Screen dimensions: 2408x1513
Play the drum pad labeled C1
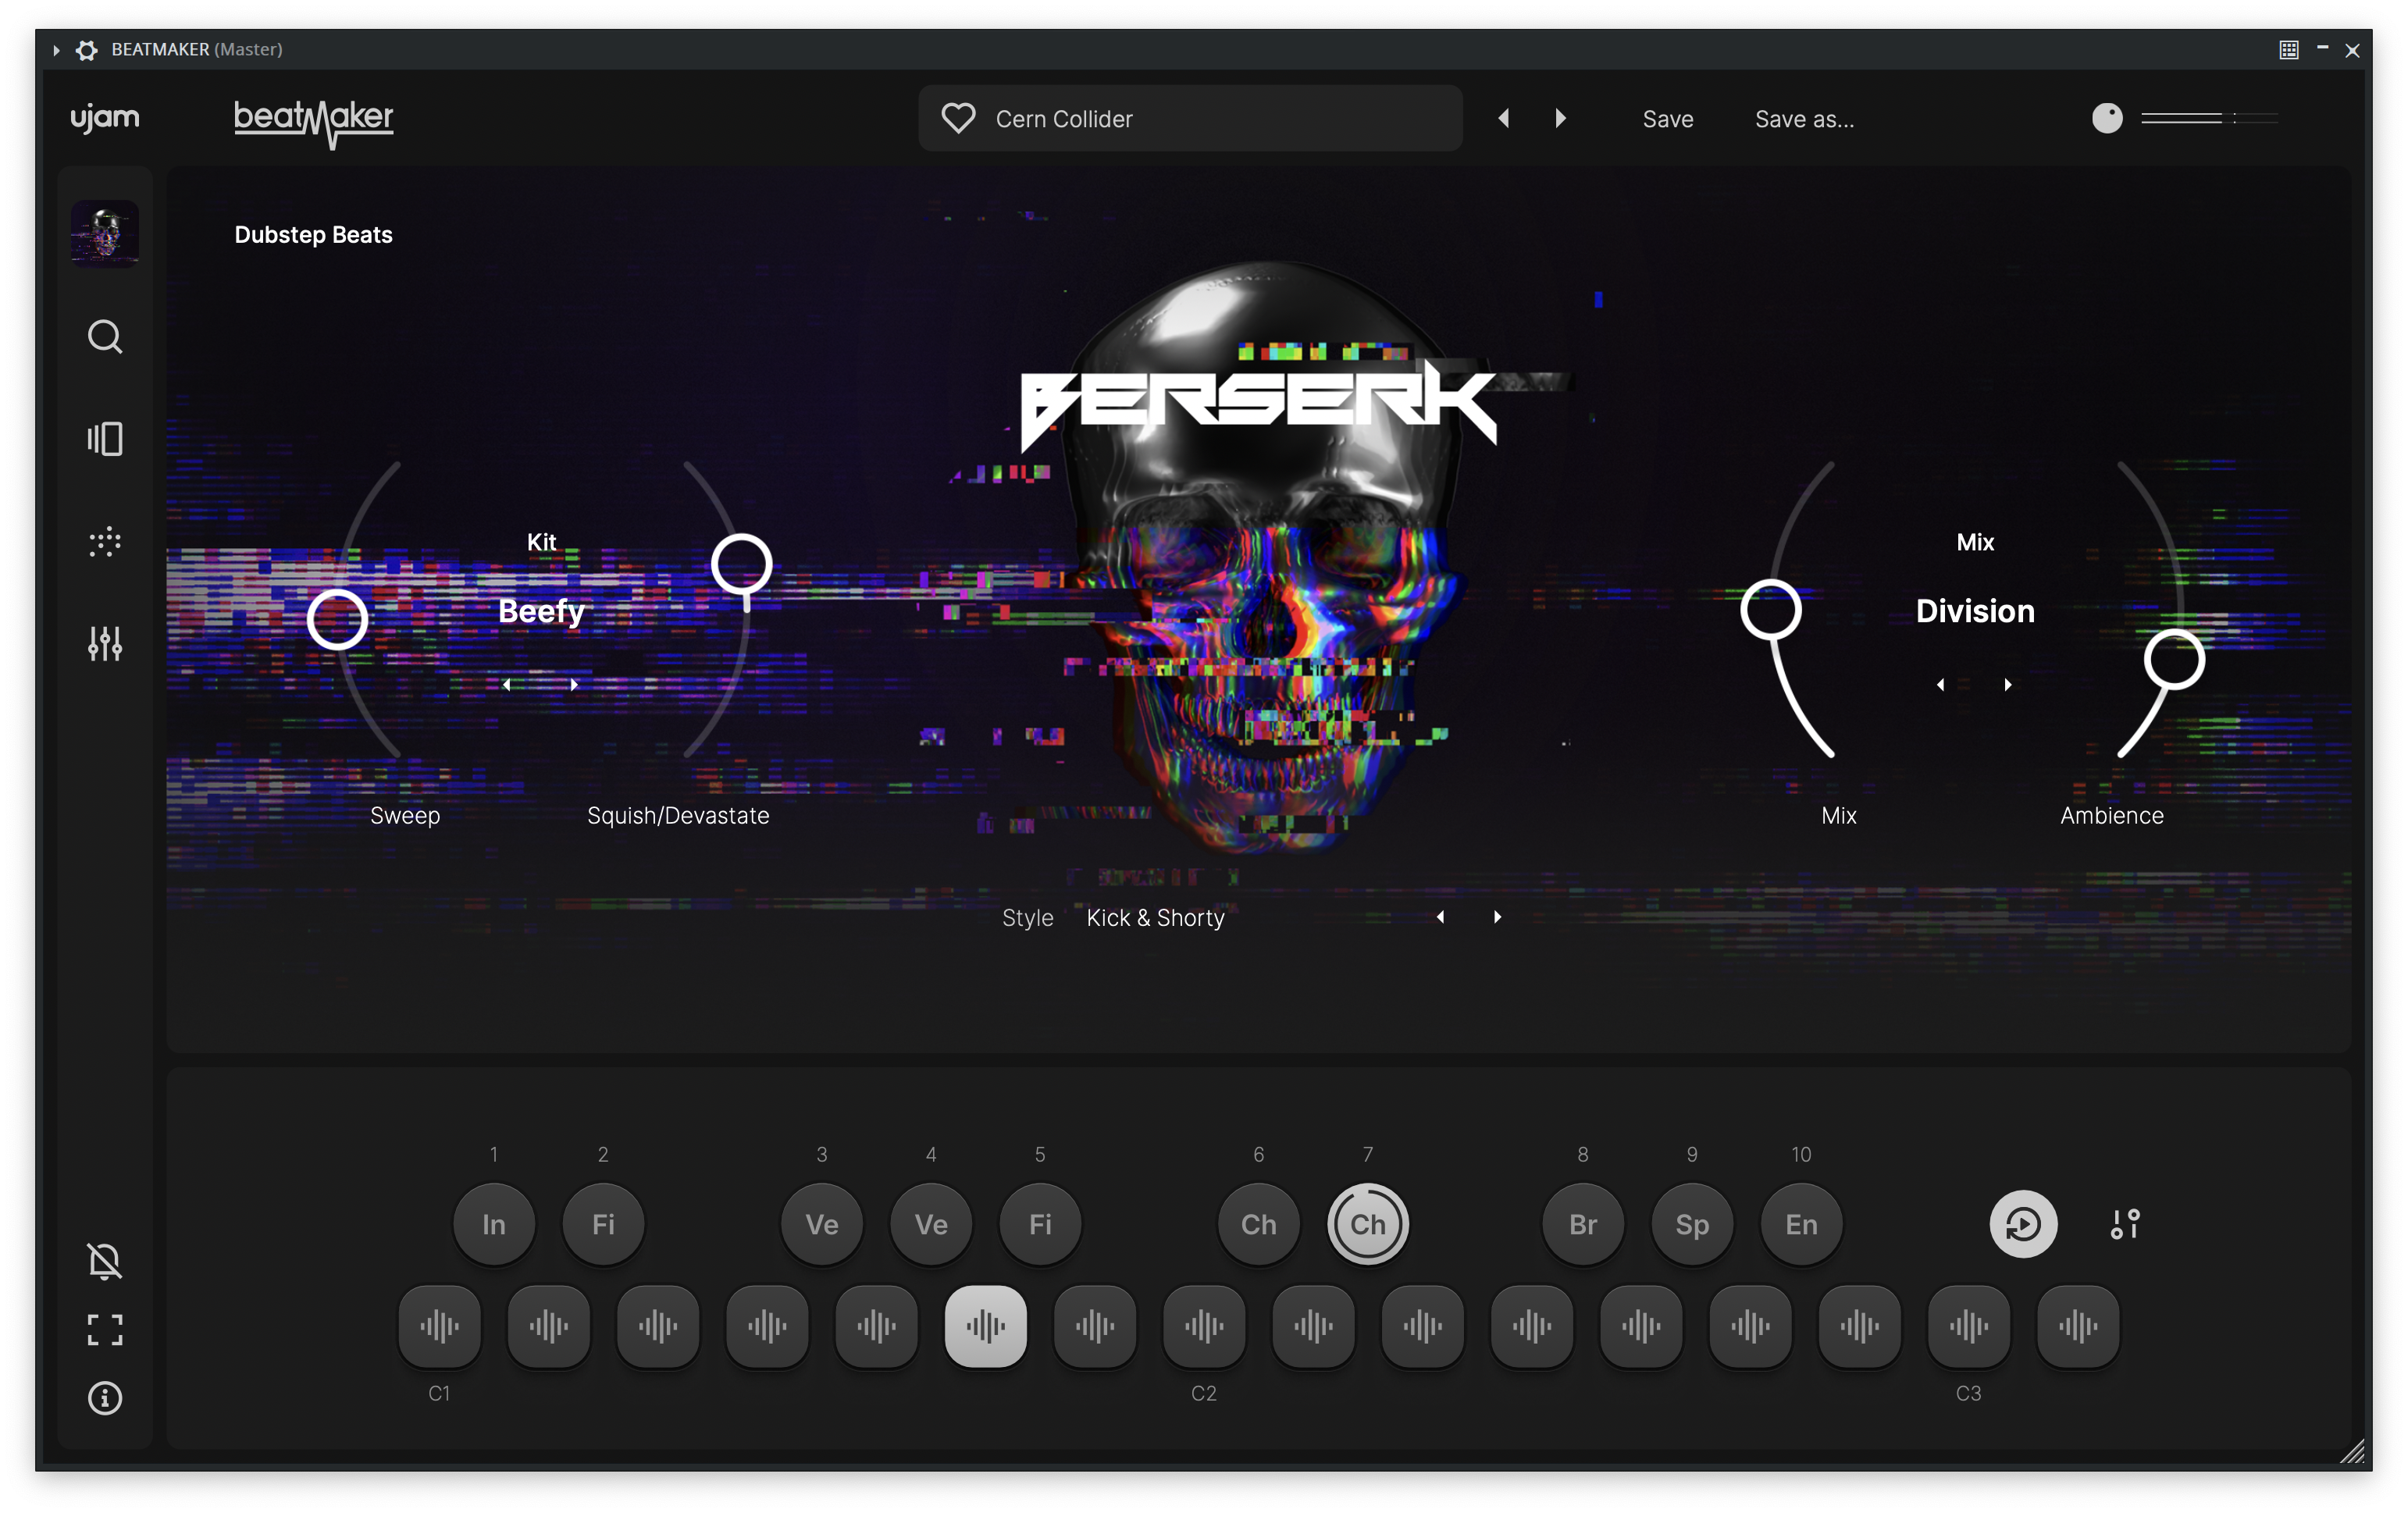pos(439,1326)
